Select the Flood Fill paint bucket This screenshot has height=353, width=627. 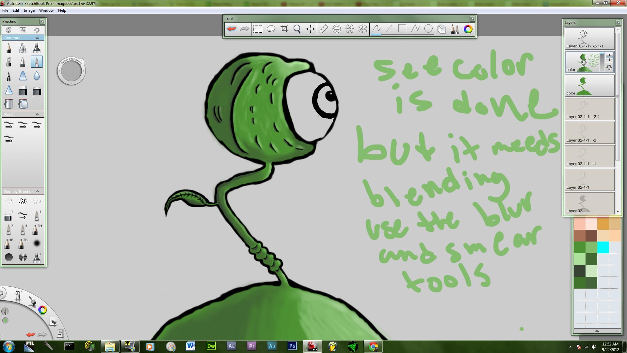[x=9, y=104]
